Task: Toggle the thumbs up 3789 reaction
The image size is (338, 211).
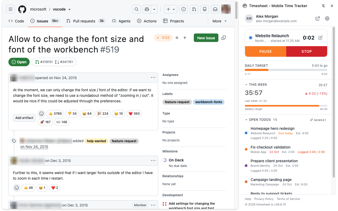Action: 55,114
